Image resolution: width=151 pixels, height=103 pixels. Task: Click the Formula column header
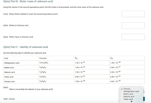tap(43, 58)
